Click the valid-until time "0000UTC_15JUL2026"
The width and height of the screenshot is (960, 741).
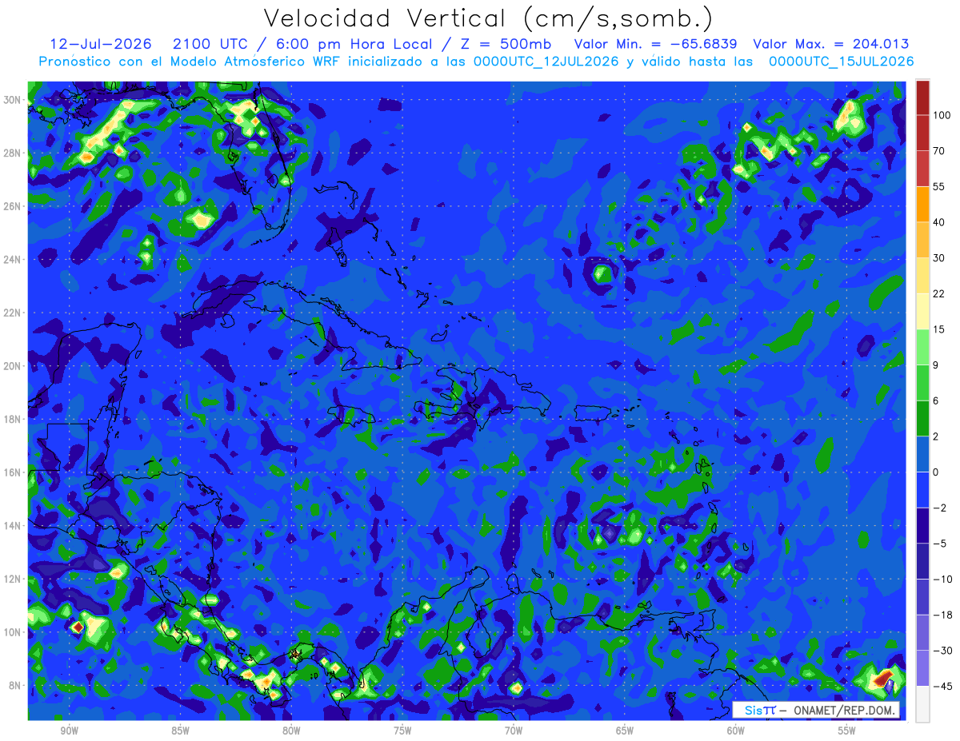point(842,62)
